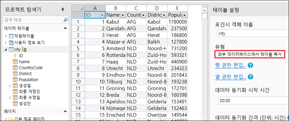Click the pin icon in project explorer
Screen dimensions: 289x121
(x=63, y=9)
